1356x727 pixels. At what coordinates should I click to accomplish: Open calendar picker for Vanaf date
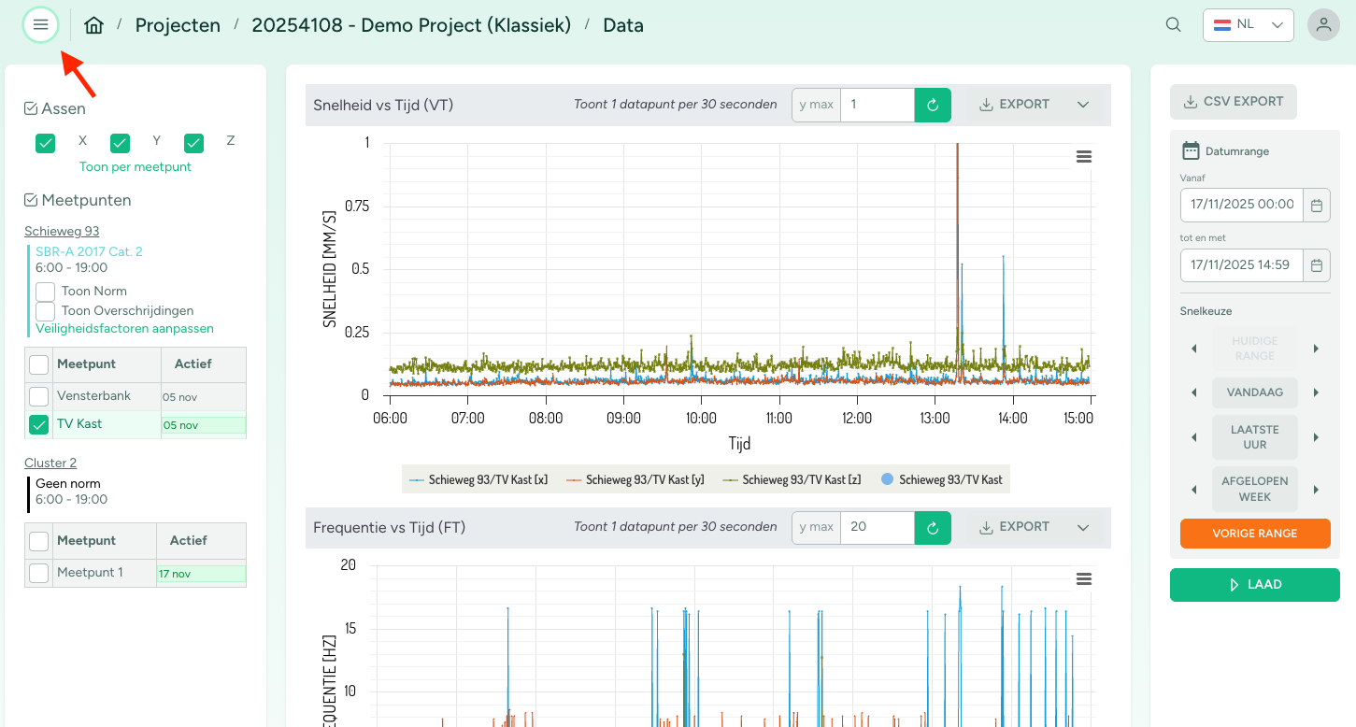[1317, 205]
